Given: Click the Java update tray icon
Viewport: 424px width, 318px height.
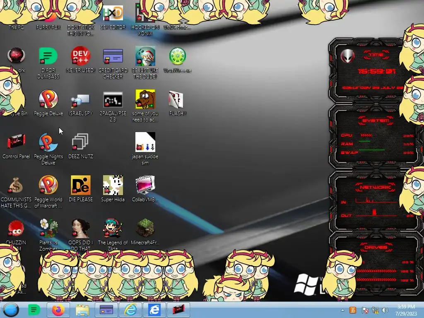Looking at the screenshot, I should coord(353,310).
